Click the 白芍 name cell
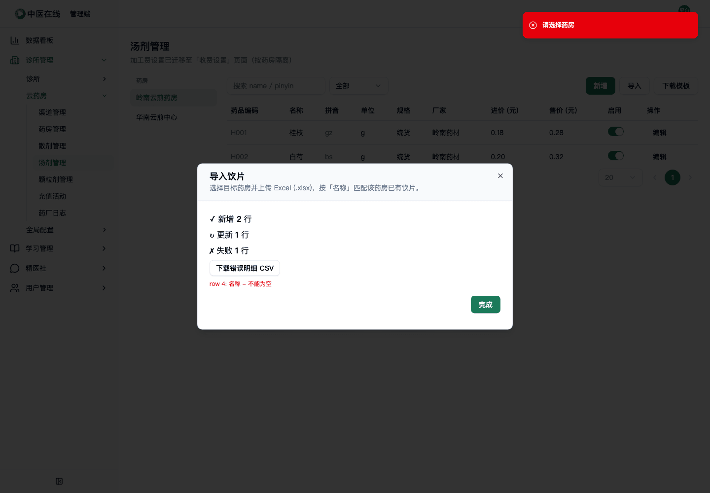This screenshot has height=493, width=710. click(x=296, y=157)
